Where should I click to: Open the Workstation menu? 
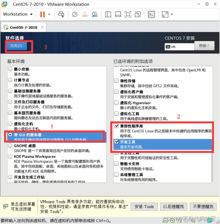tap(18, 14)
